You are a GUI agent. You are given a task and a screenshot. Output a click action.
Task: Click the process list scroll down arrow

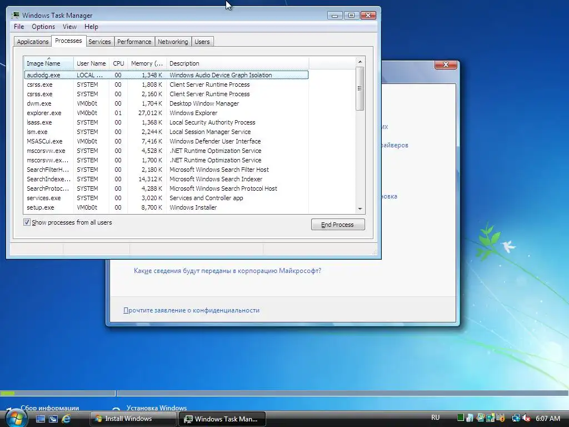(x=360, y=209)
